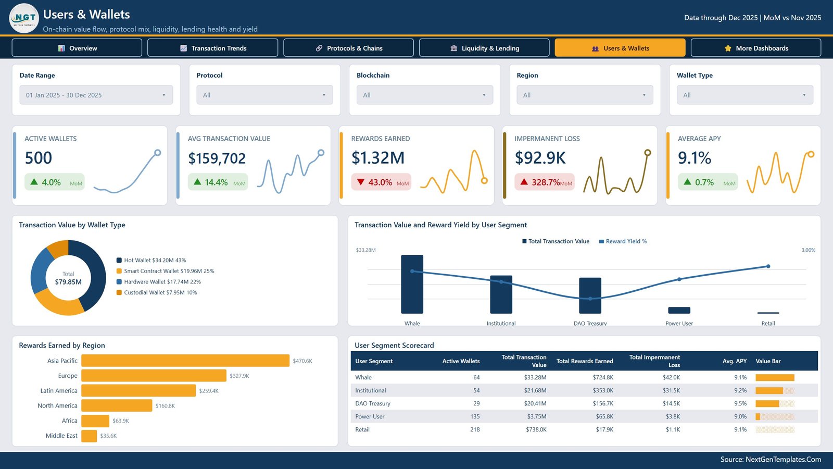Expand the Protocol filter dropdown
833x469 pixels.
click(x=264, y=95)
